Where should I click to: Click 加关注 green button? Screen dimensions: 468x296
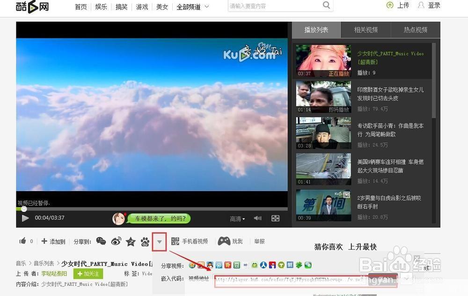pyautogui.click(x=88, y=274)
